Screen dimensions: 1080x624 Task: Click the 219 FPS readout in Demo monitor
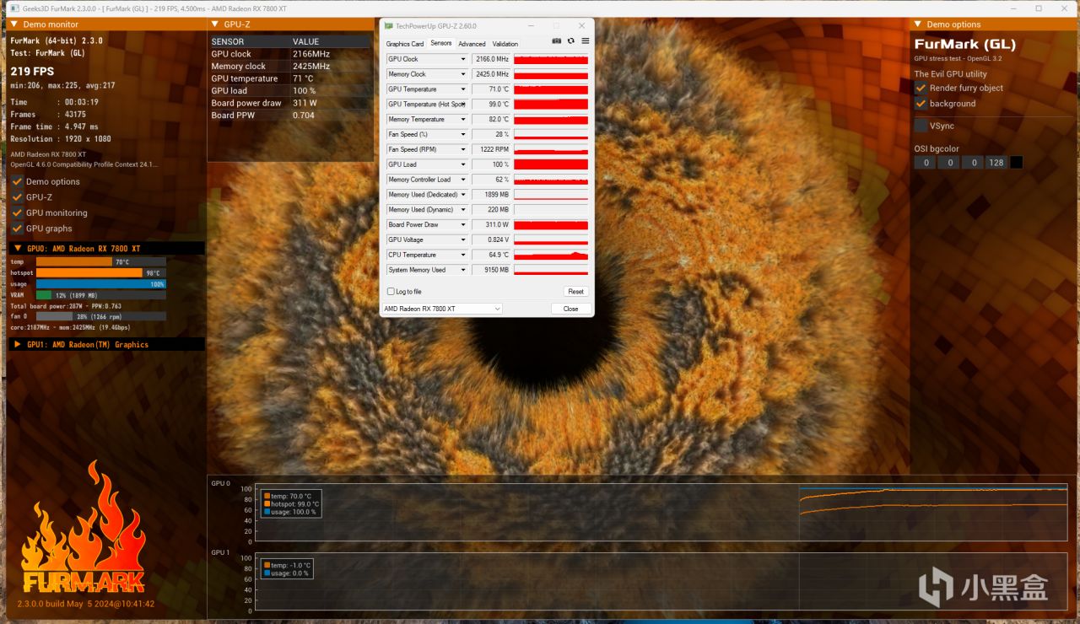tap(32, 72)
